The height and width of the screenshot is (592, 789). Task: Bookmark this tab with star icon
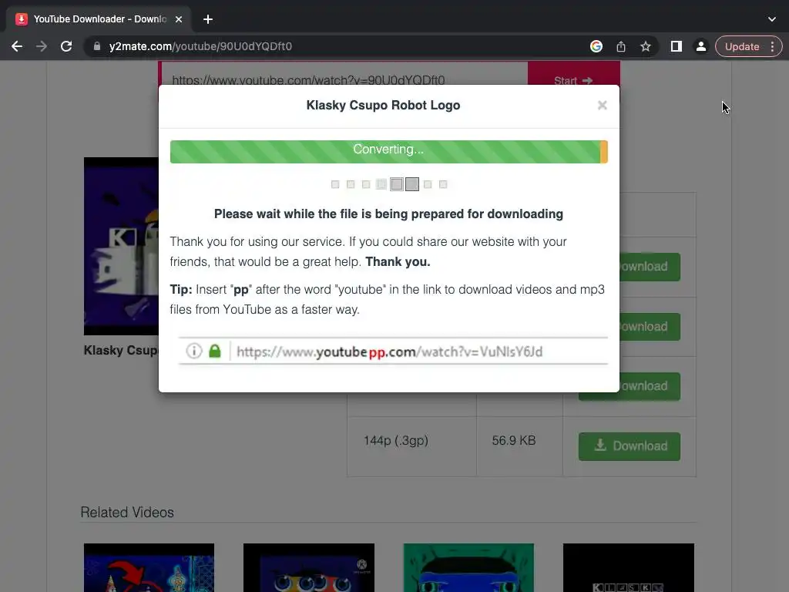tap(646, 46)
